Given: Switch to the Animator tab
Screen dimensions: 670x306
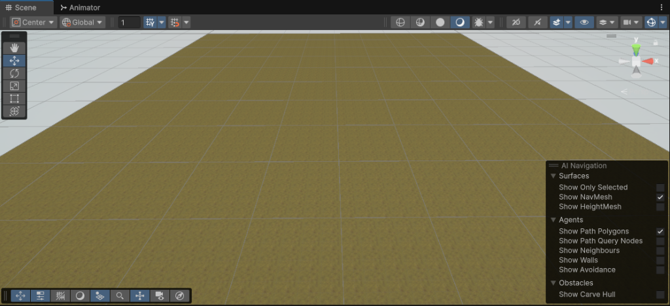Looking at the screenshot, I should (82, 7).
